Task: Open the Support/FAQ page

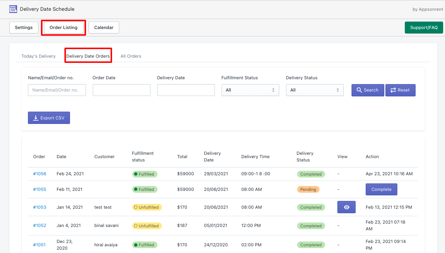Action: 424,28
